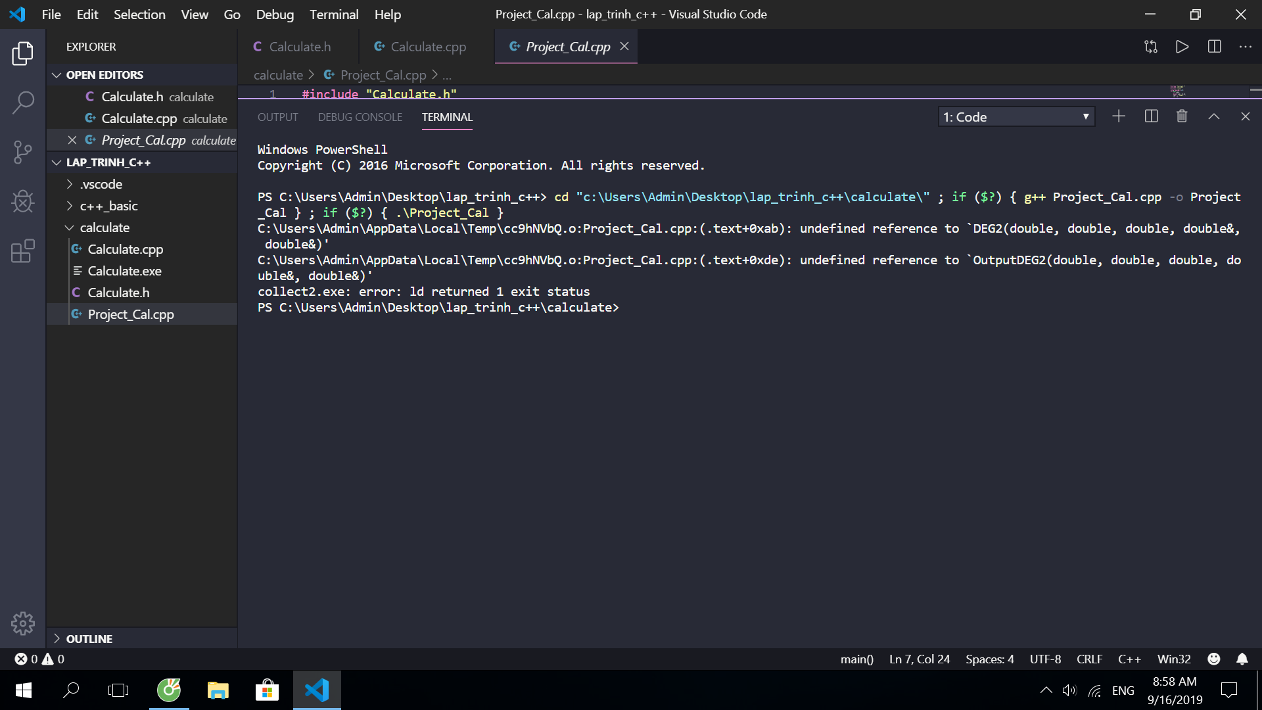Screen dimensions: 1262x710
Task: Kill terminal with the trash icon
Action: click(x=1182, y=116)
